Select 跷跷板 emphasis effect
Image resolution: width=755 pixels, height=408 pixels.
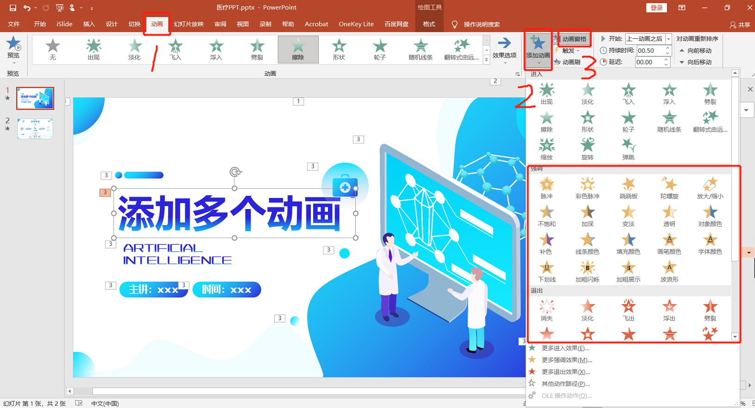coord(628,188)
